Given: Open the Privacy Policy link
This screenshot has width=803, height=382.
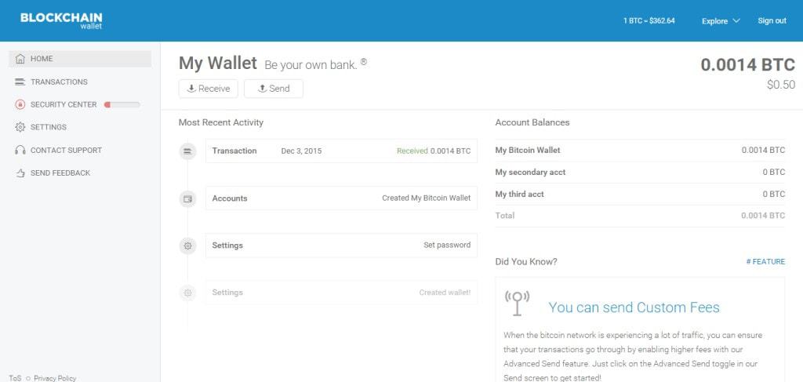Looking at the screenshot, I should coord(55,378).
